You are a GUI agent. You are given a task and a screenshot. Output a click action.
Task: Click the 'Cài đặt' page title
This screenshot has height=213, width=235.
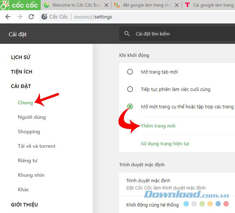tap(18, 34)
